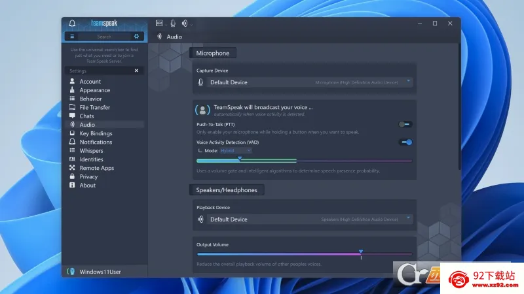The image size is (524, 294).
Task: Click the File Transfer folder icon
Action: (x=72, y=107)
